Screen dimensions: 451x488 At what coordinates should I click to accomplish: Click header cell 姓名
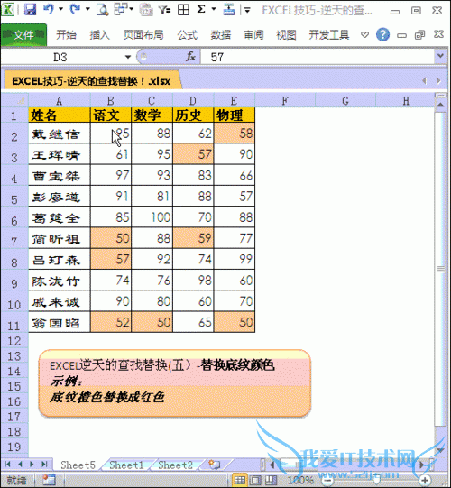point(60,115)
